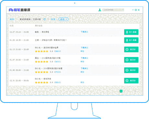Select the 01.06 20:00 - 21:00 time cell
The width and height of the screenshot is (149, 119).
(19, 70)
